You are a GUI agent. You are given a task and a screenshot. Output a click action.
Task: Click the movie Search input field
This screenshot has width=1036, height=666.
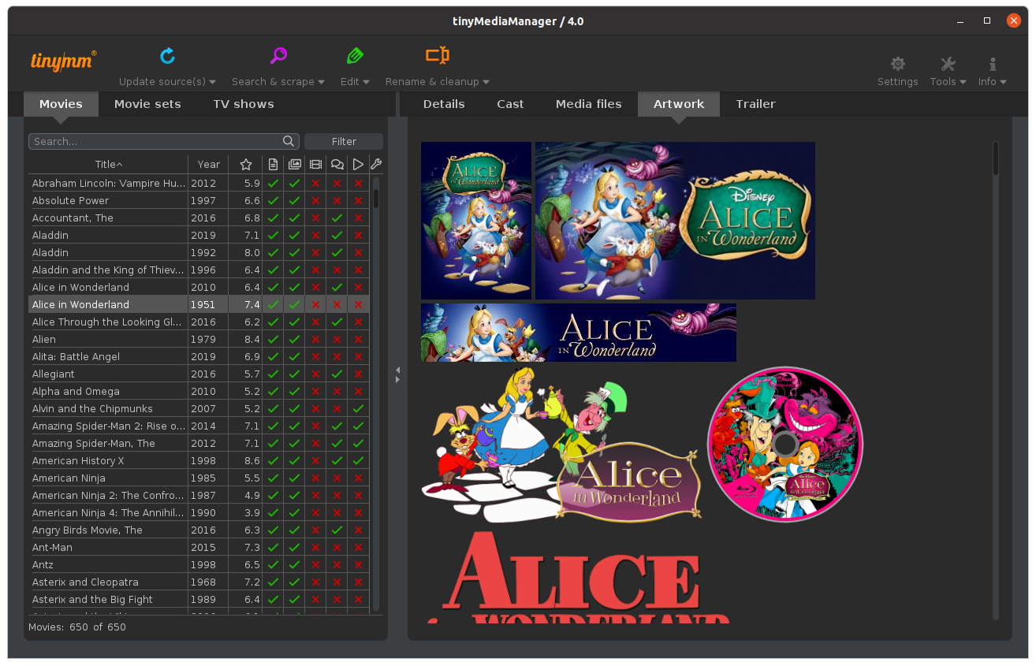(x=158, y=142)
